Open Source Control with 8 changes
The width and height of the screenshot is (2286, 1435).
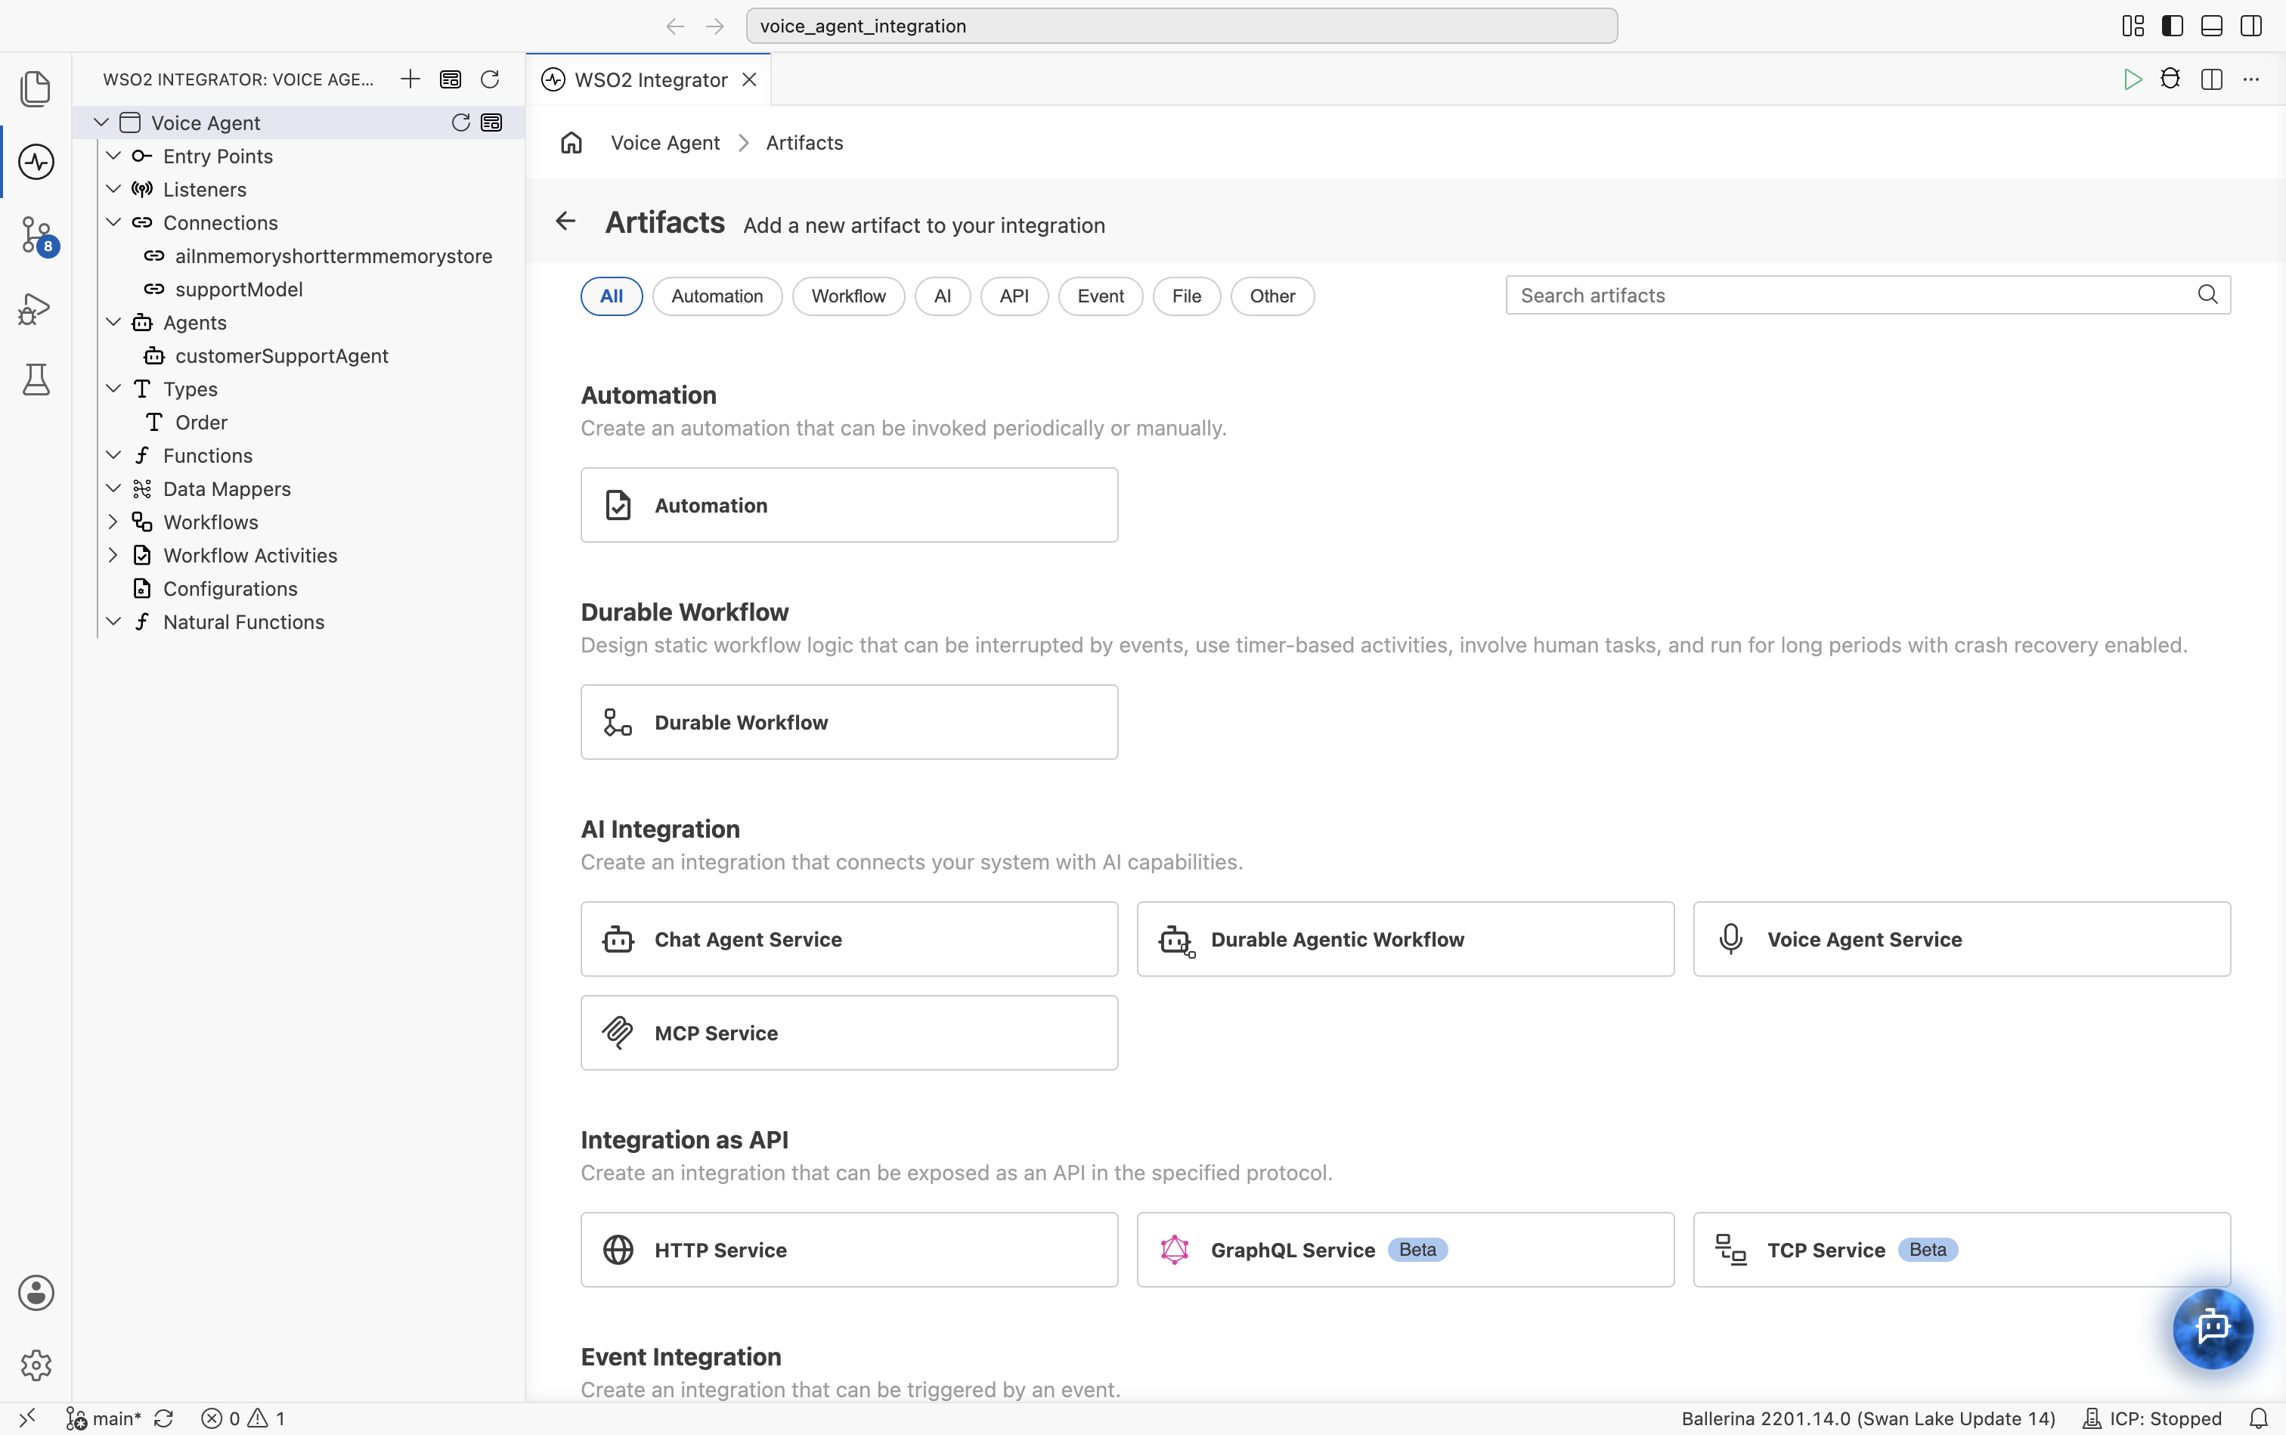(x=38, y=235)
